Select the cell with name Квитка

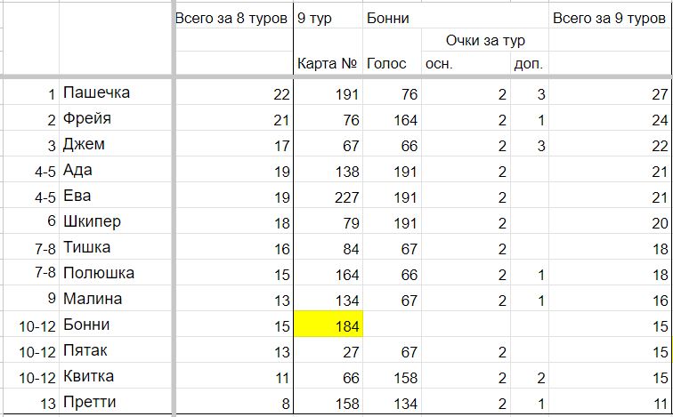tap(117, 376)
